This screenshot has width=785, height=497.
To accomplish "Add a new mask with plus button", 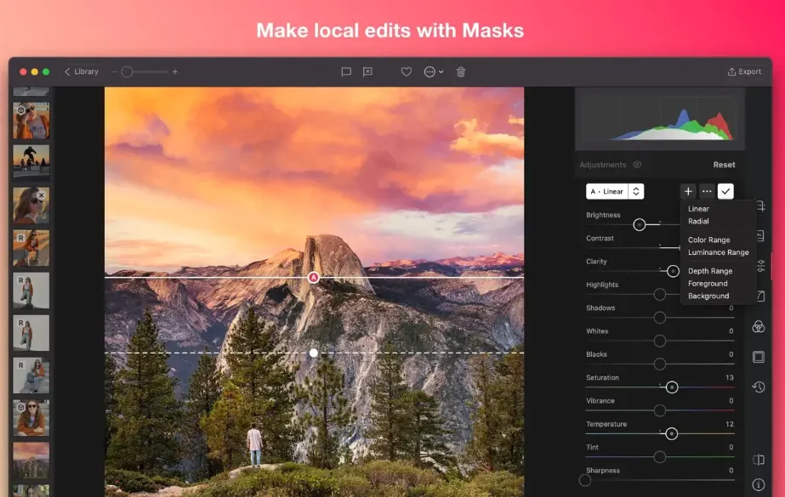I will coord(688,191).
